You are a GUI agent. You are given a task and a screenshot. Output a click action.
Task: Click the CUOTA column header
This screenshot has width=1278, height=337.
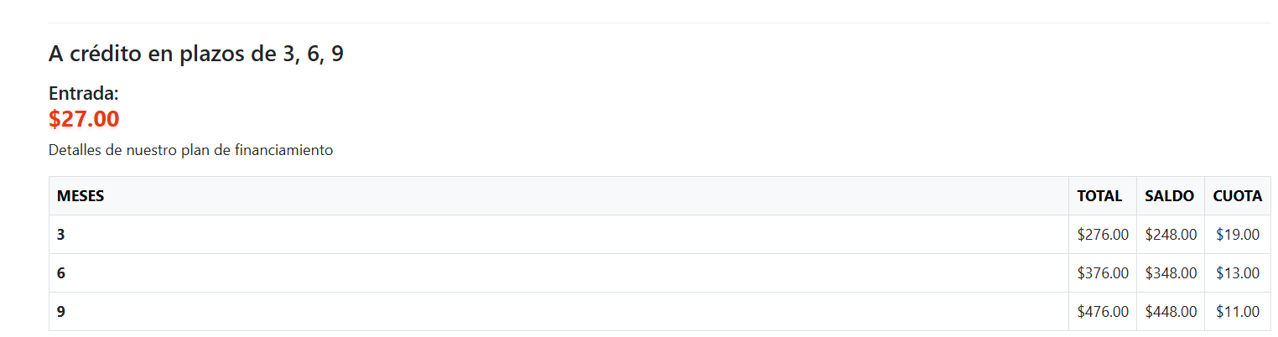point(1237,196)
